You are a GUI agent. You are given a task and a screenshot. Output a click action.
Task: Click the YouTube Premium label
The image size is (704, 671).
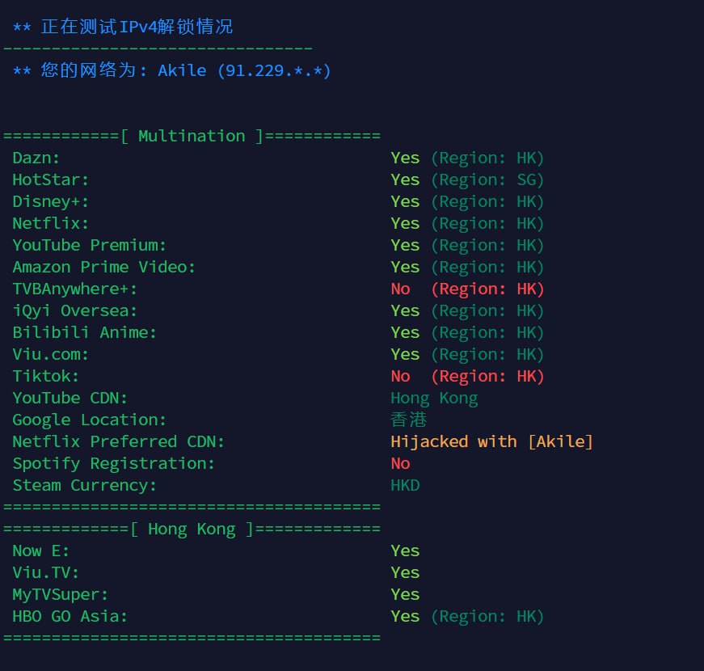[89, 245]
